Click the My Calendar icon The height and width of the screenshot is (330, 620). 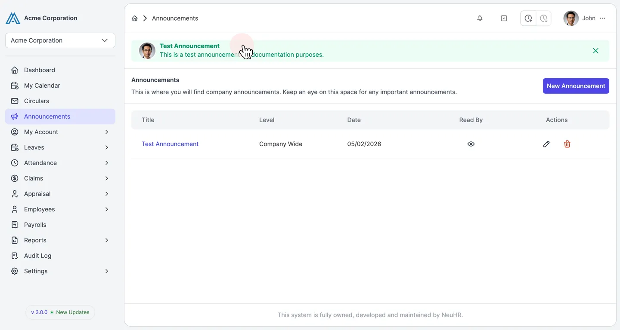point(15,86)
